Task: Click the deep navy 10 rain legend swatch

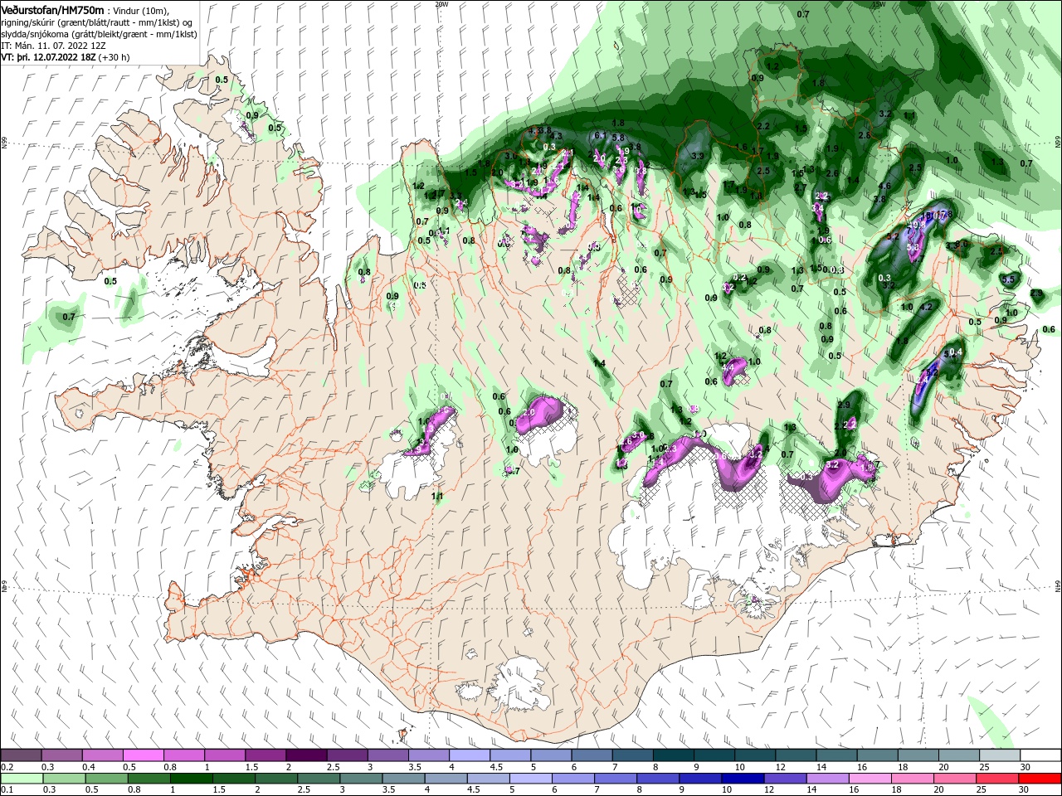Action: [x=743, y=779]
